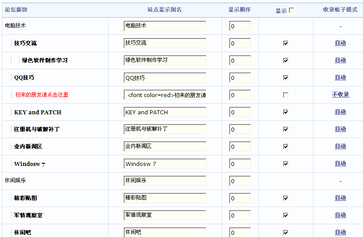Focus alias field containing 技巧交流
The image size is (363, 237).
click(x=165, y=43)
